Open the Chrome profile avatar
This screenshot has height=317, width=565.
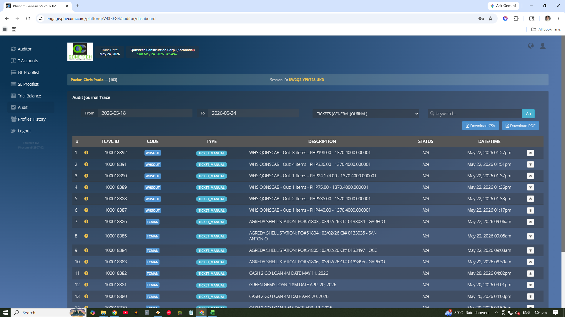click(x=547, y=18)
